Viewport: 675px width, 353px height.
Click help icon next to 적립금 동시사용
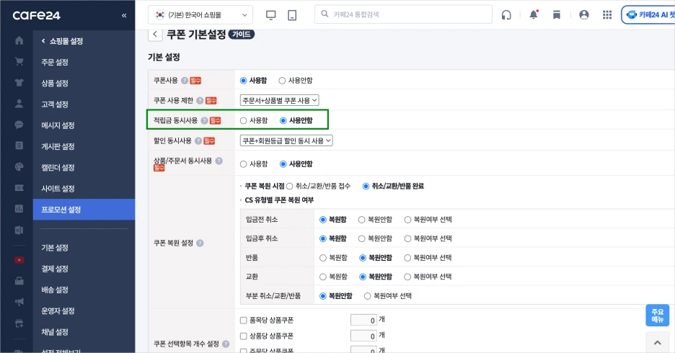coord(204,120)
